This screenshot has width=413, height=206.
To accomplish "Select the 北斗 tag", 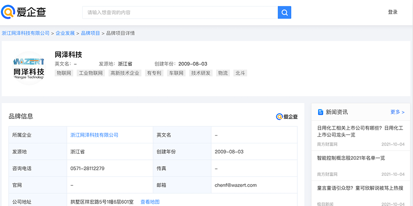I will [x=240, y=73].
